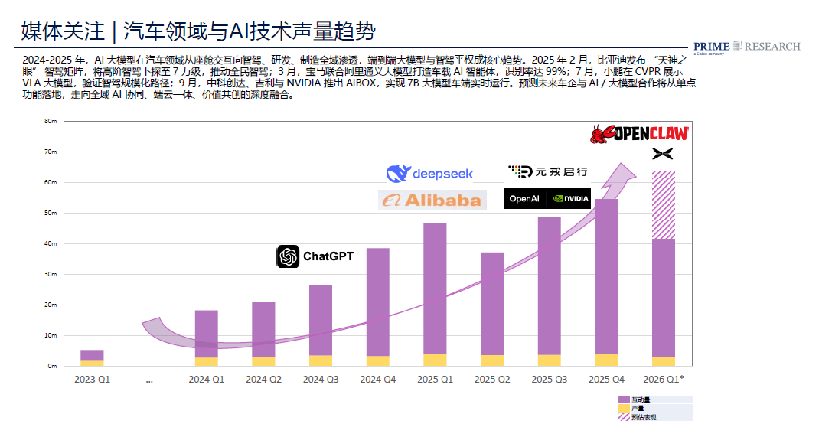Click the 声量 legend text
819x424 pixels.
(638, 409)
